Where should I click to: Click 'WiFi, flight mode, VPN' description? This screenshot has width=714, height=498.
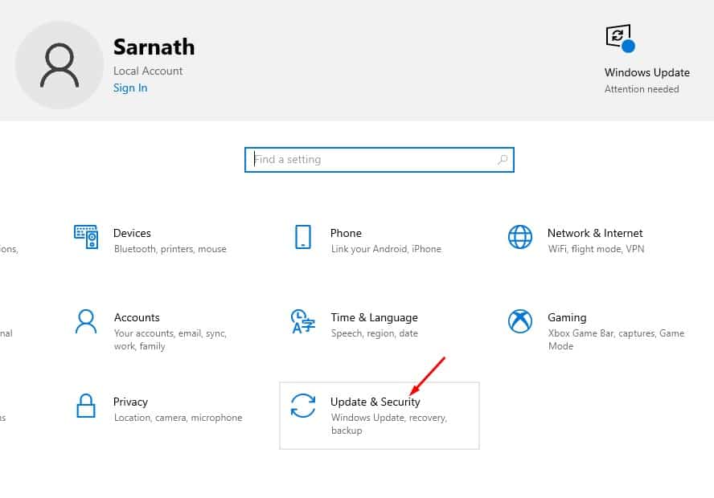click(x=596, y=249)
